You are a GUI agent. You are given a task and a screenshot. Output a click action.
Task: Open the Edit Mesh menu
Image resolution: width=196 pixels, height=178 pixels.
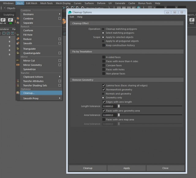31,3
